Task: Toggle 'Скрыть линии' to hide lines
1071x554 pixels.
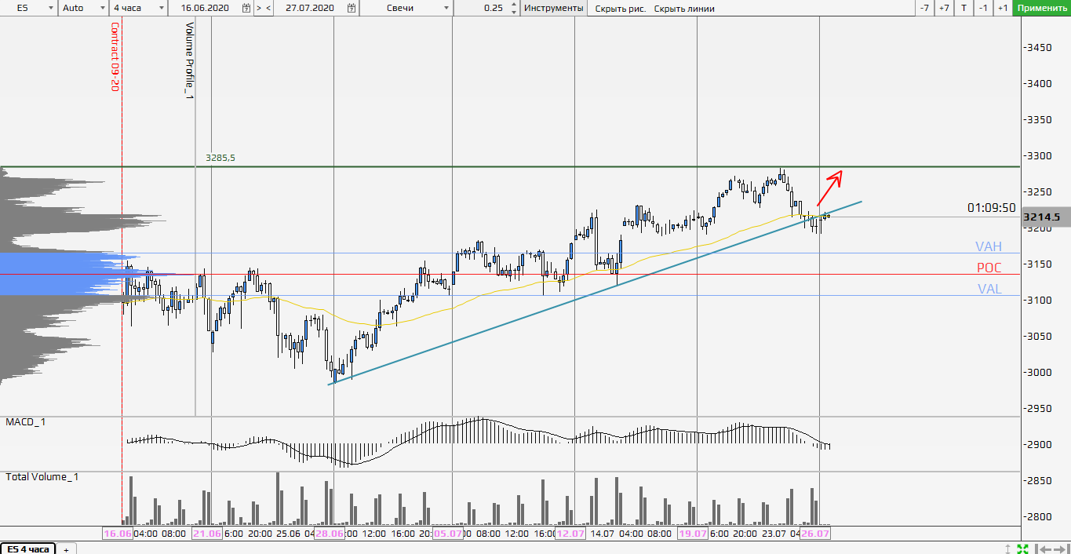Action: point(684,9)
